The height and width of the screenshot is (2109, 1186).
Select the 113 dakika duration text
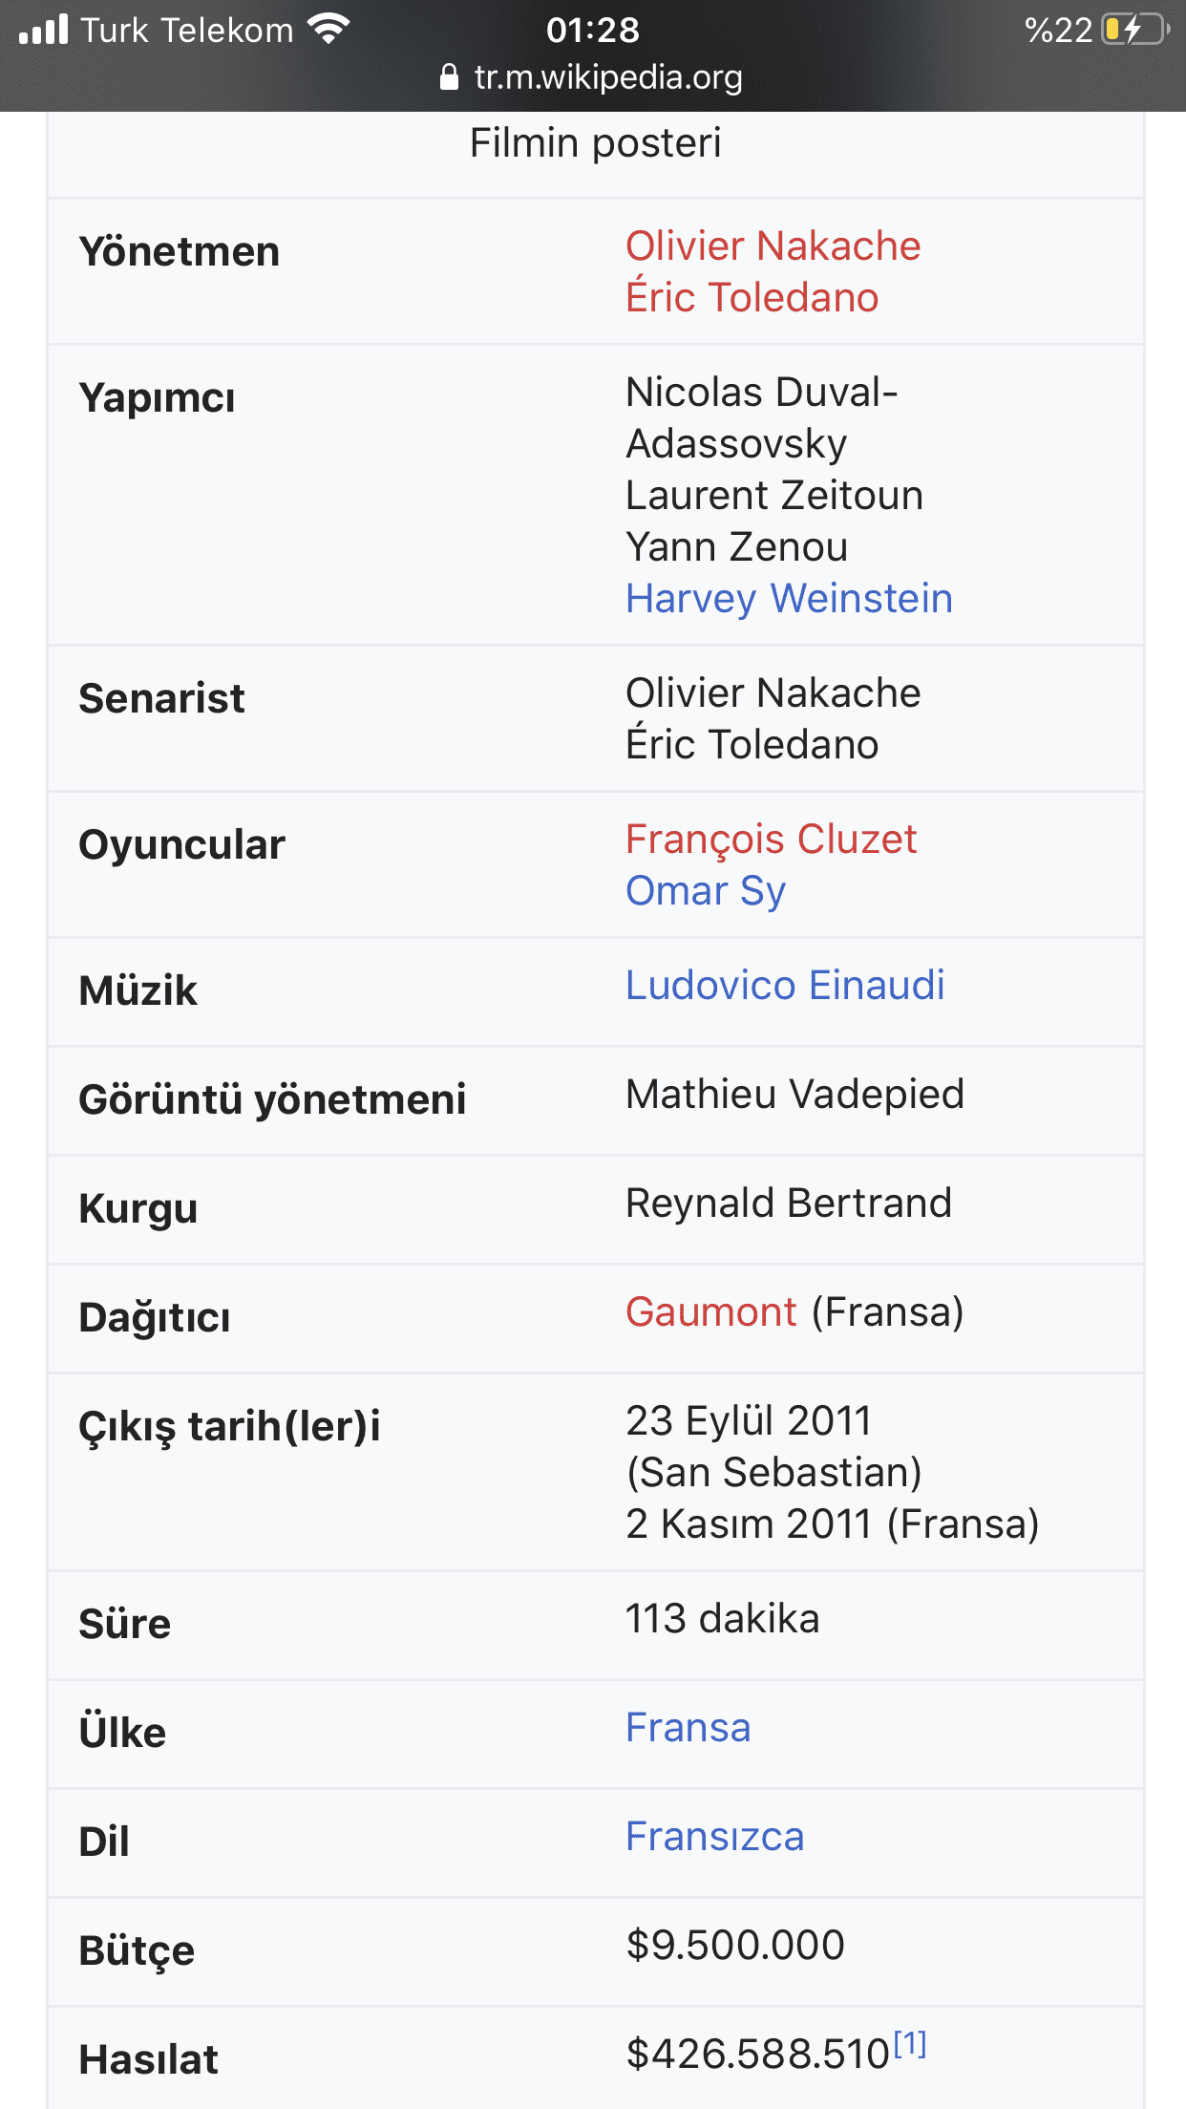click(x=722, y=1618)
